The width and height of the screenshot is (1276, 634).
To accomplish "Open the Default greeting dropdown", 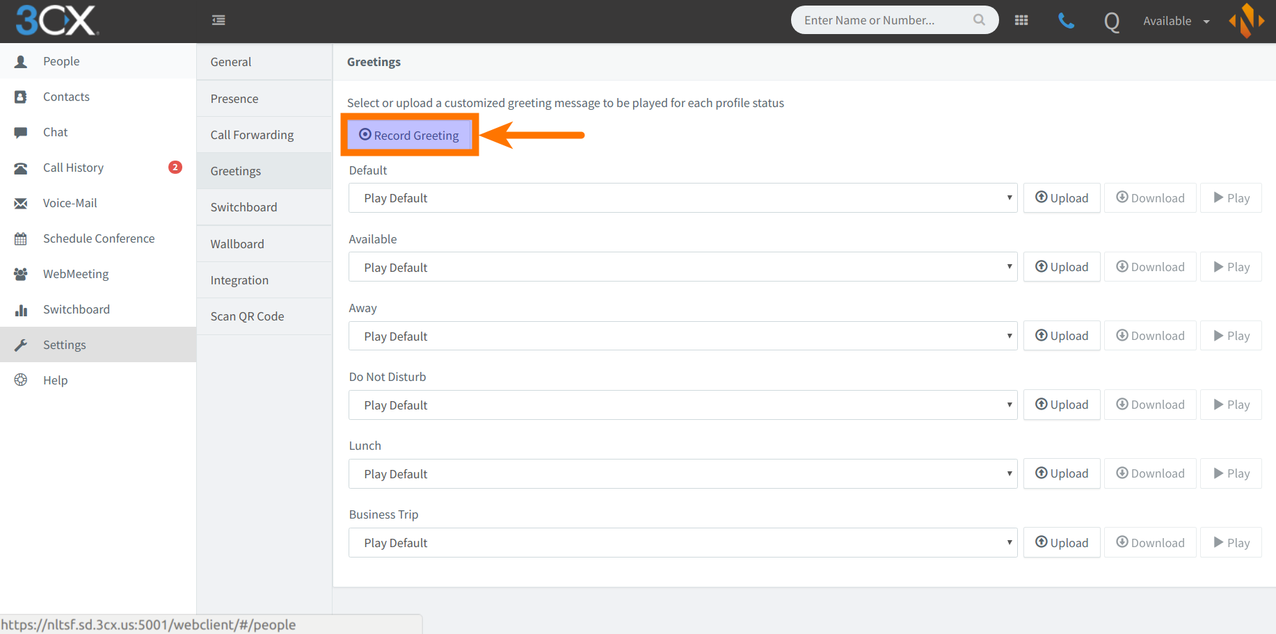I will point(683,198).
